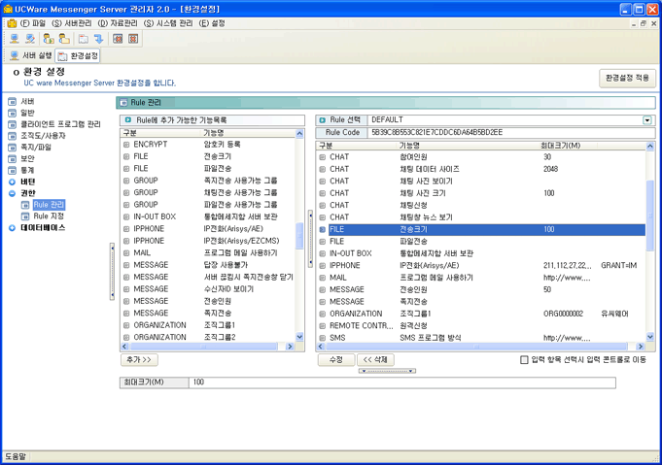This screenshot has width=662, height=465.
Task: Select Rule 지정 in the tree
Action: 49,216
